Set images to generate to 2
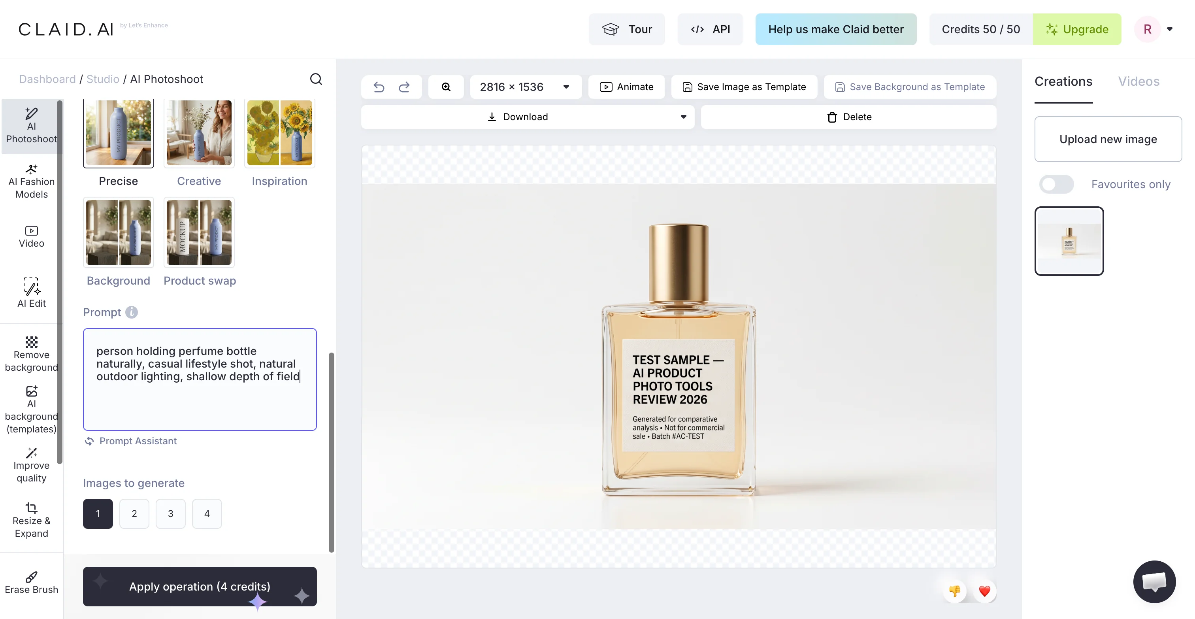The height and width of the screenshot is (619, 1195). (134, 513)
